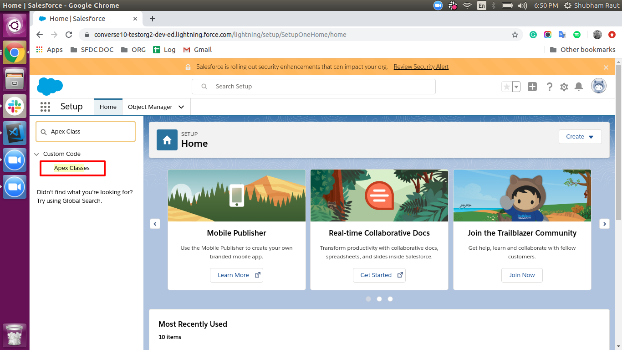The height and width of the screenshot is (350, 622).
Task: Expand the Object Manager tab dropdown arrow
Action: pyautogui.click(x=181, y=107)
